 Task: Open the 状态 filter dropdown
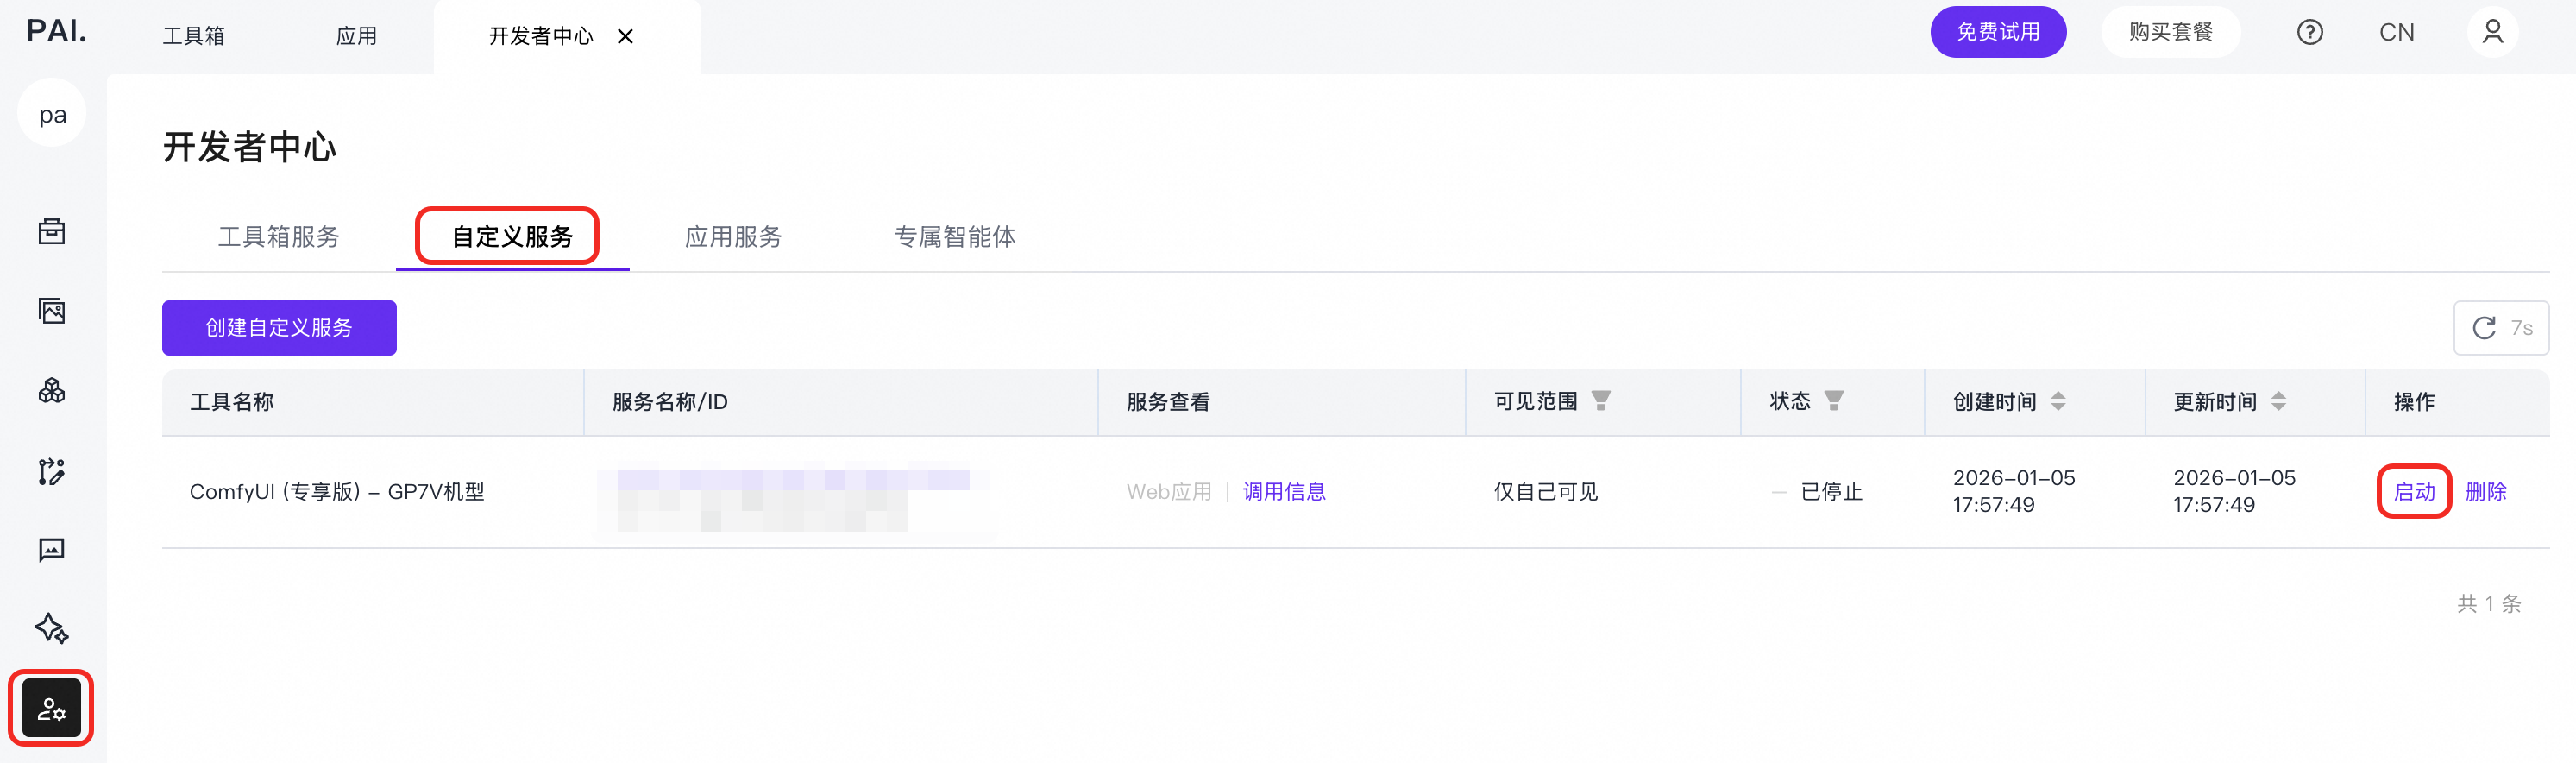click(1833, 401)
